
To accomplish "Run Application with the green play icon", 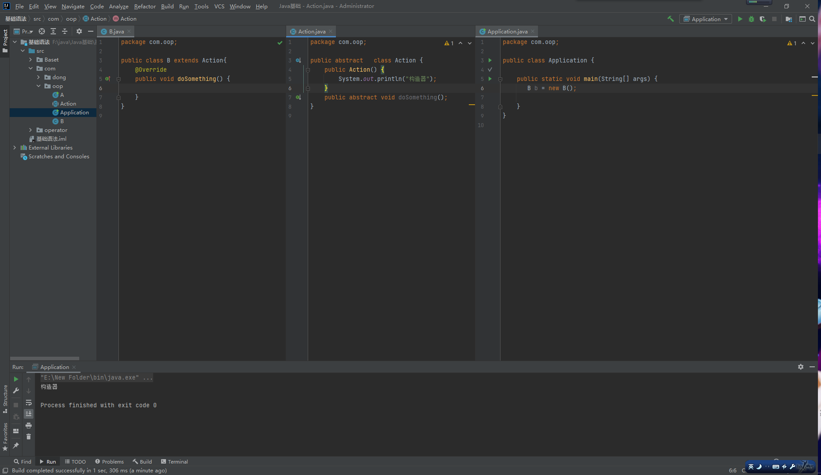I will coord(740,19).
